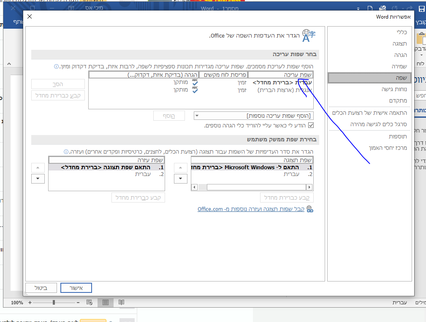The image size is (426, 322).
Task: Click שפת עריכה column header
Action: point(281,75)
